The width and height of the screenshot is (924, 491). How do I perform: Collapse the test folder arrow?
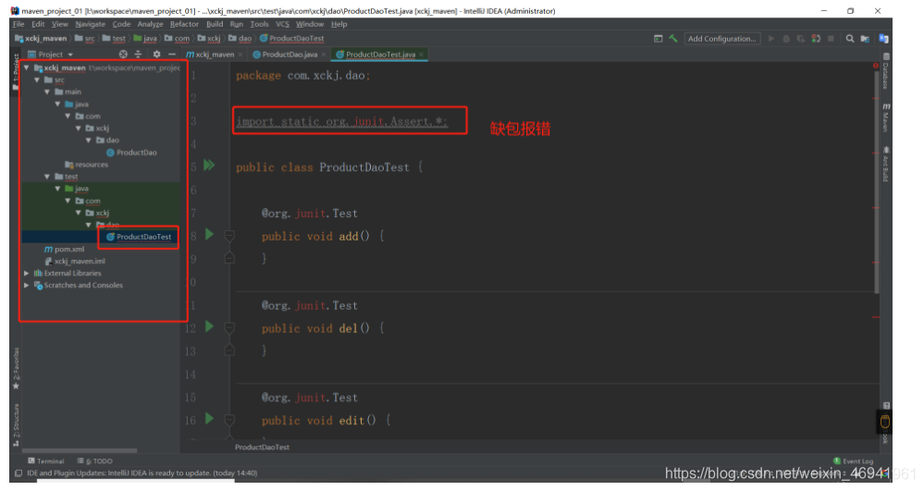coord(47,177)
